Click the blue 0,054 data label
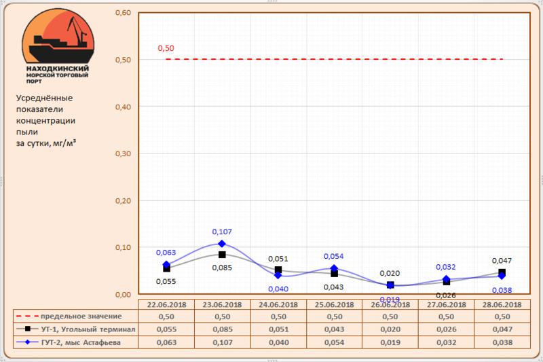This screenshot has height=362, width=543. pyautogui.click(x=334, y=257)
